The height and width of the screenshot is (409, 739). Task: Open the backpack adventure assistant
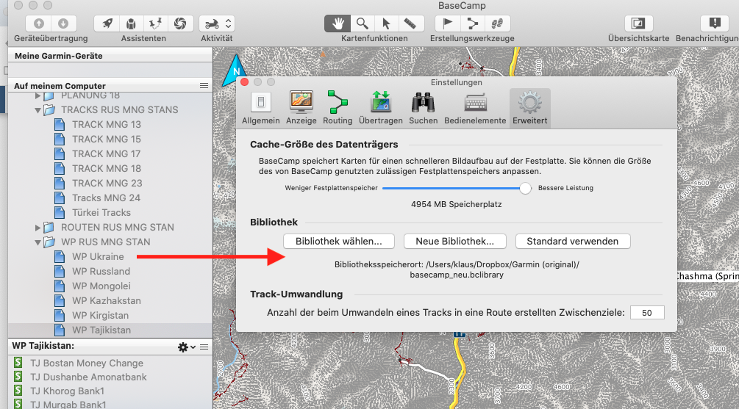132,23
